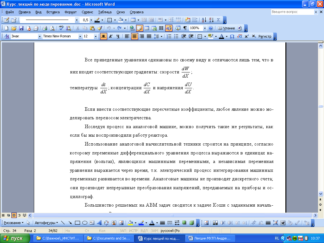The width and height of the screenshot is (324, 243).
Task: Toggle numbered list formatting
Action: point(169,36)
